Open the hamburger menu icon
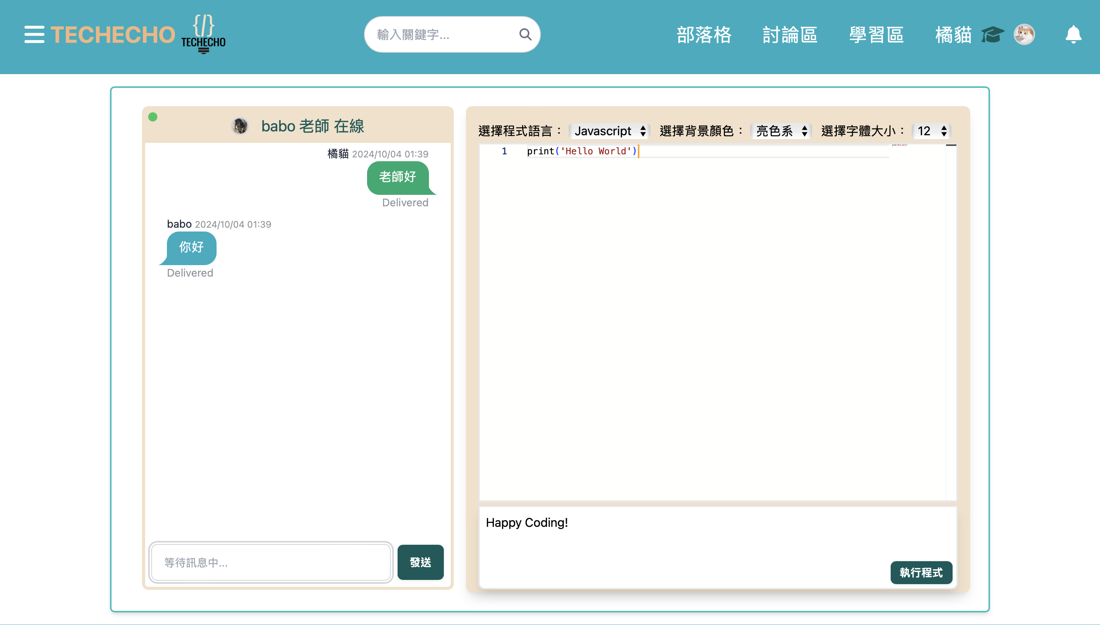Viewport: 1100px width, 625px height. click(34, 34)
